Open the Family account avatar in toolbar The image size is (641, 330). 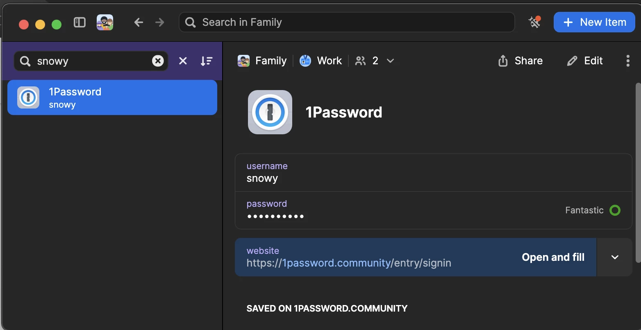pos(105,23)
